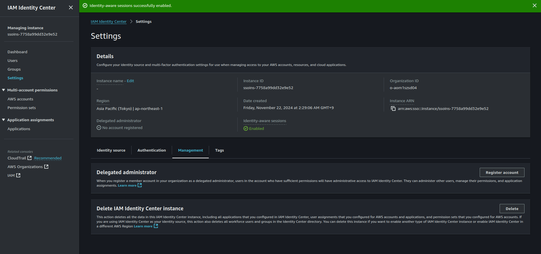Click the No account registered text
The height and width of the screenshot is (254, 541).
click(122, 128)
